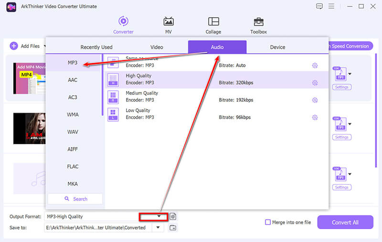Click the Convert All button

tap(345, 222)
